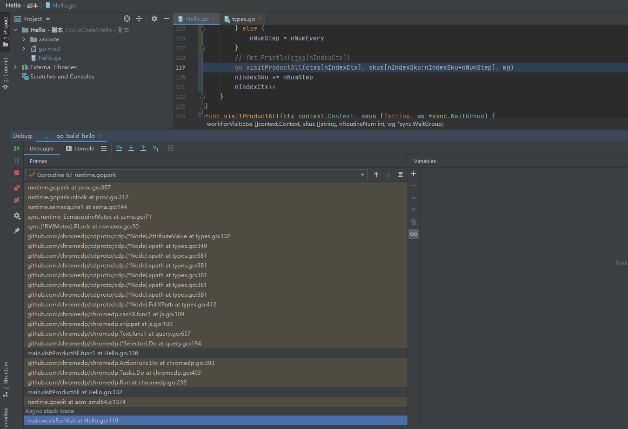Add a new watch with plus icon
This screenshot has width=628, height=429.
414,174
